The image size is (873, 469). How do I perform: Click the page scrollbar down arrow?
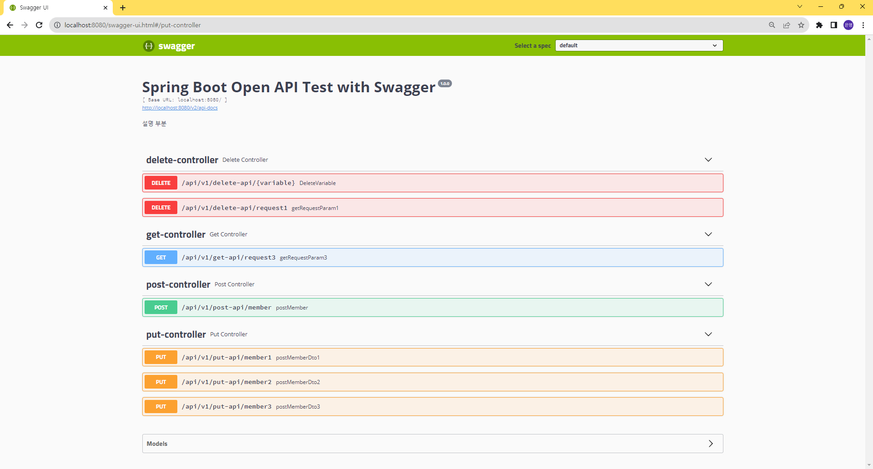pos(869,465)
